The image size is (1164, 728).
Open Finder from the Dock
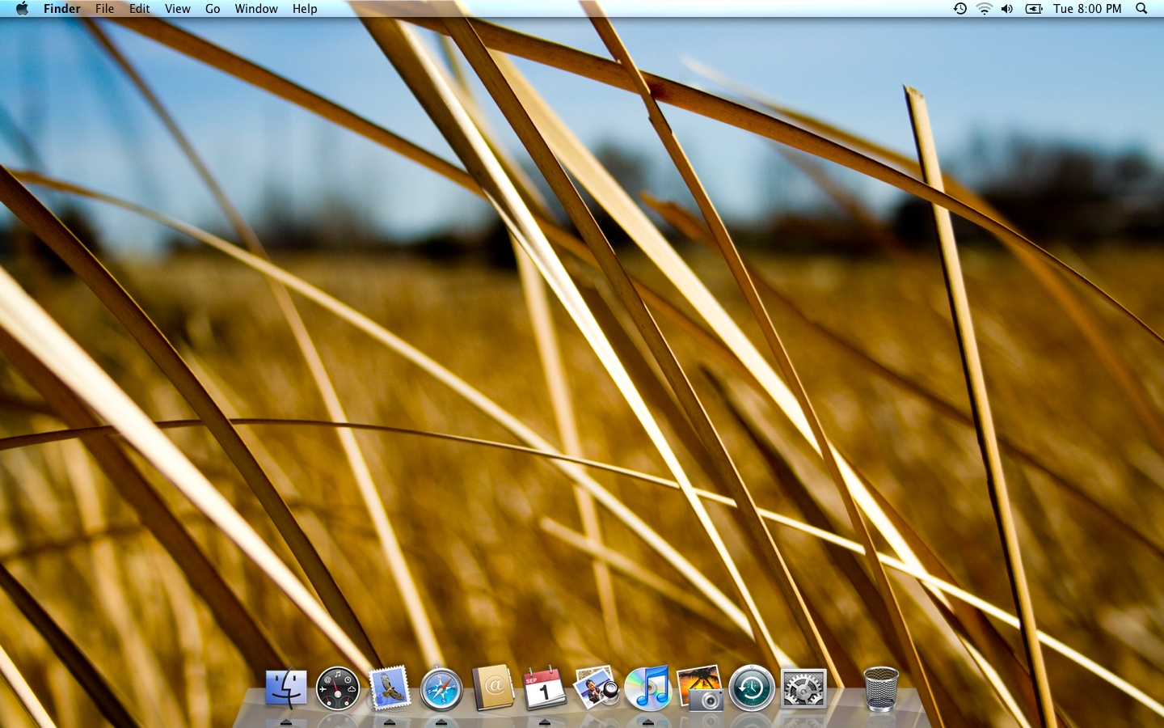coord(285,689)
